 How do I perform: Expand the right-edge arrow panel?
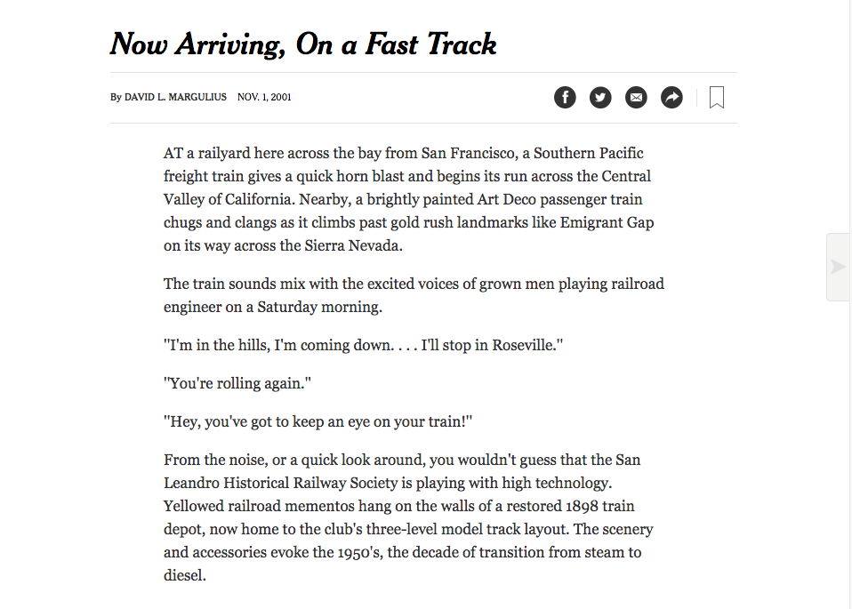point(838,267)
